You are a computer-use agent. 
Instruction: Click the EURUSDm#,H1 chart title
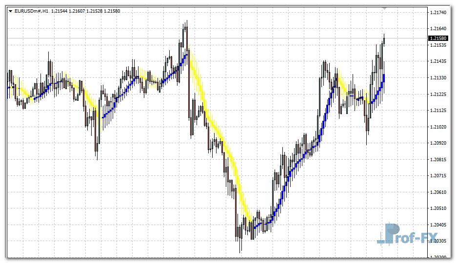coord(32,11)
